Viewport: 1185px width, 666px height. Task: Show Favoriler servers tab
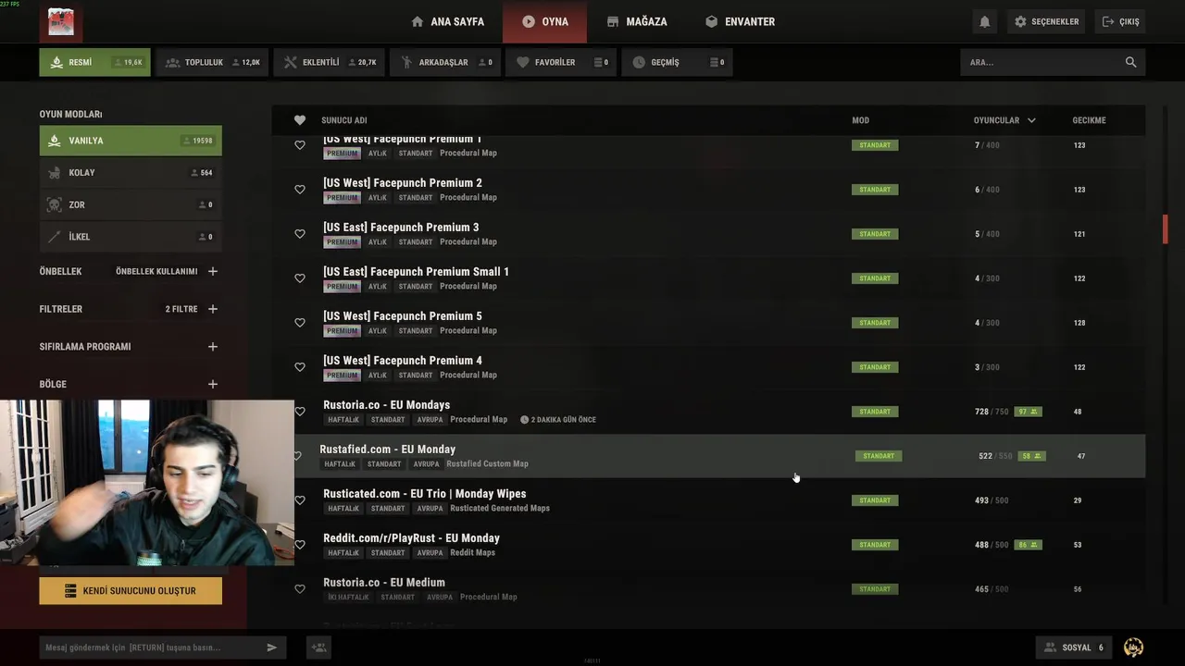pyautogui.click(x=561, y=62)
